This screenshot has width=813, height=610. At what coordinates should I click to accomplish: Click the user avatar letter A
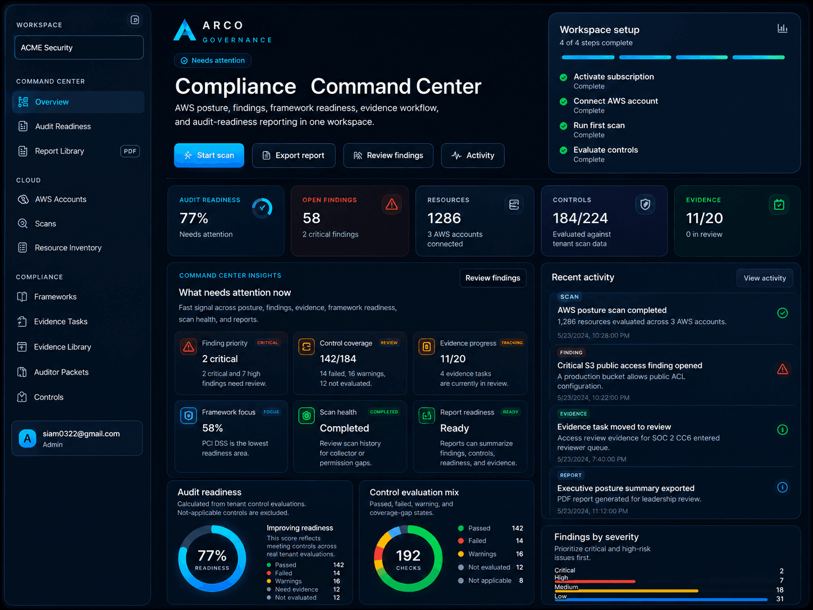pyautogui.click(x=28, y=439)
